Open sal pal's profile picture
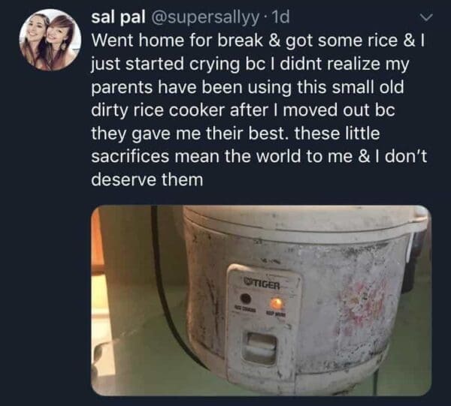 click(50, 40)
